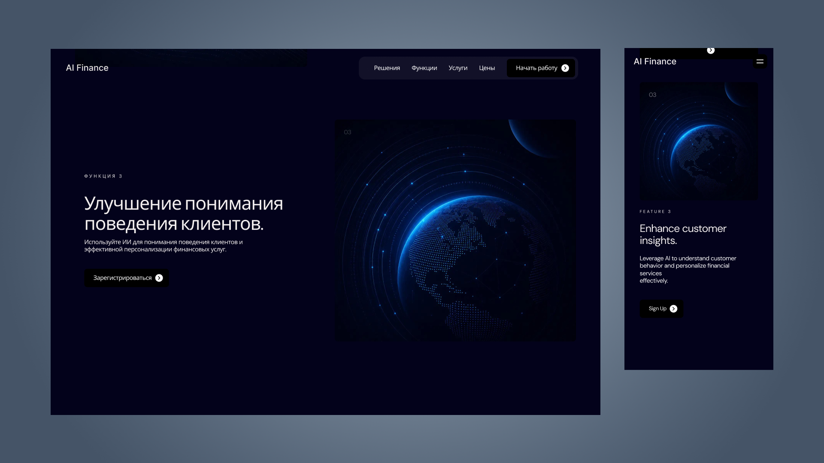Click the desktop globe feature image
824x463 pixels.
455,230
